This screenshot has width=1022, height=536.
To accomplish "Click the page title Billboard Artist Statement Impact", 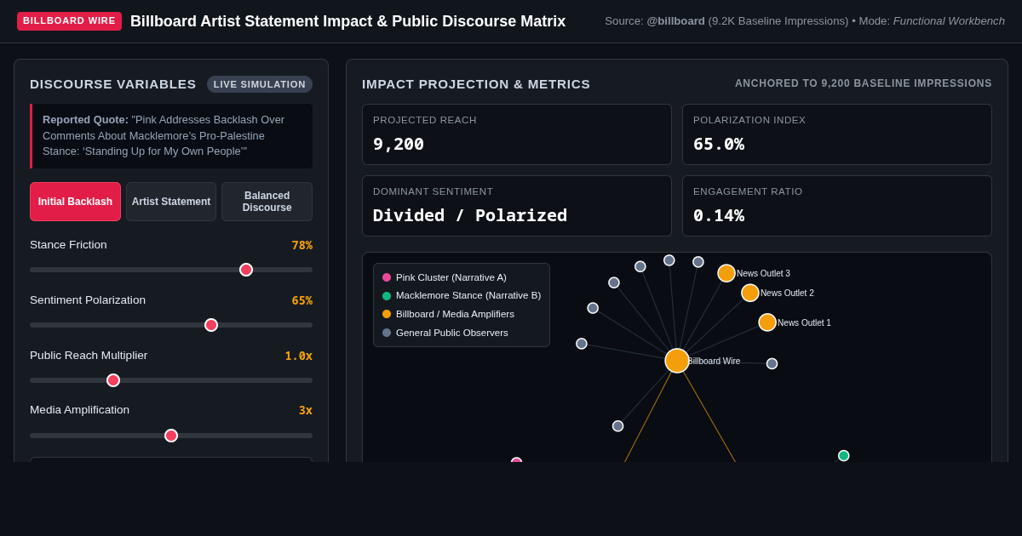I will 347,21.
